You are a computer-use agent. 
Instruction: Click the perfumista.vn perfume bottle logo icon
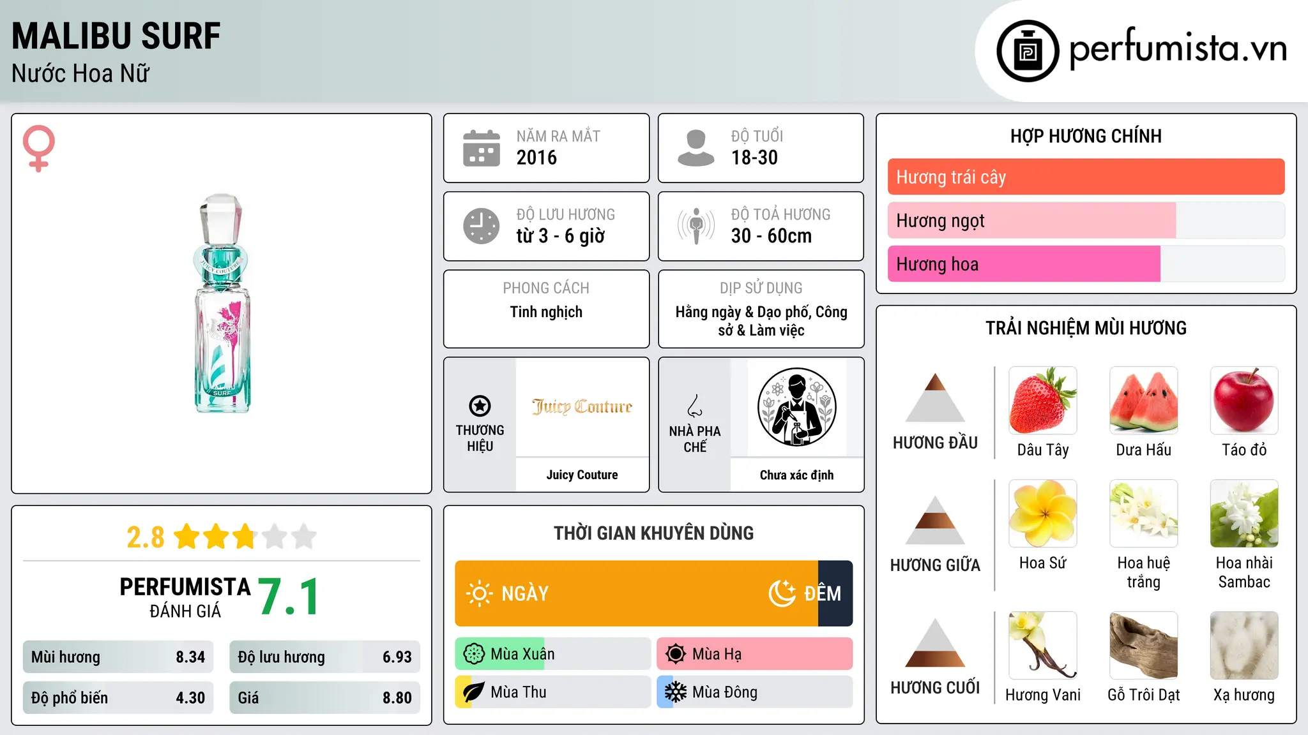(x=1028, y=51)
